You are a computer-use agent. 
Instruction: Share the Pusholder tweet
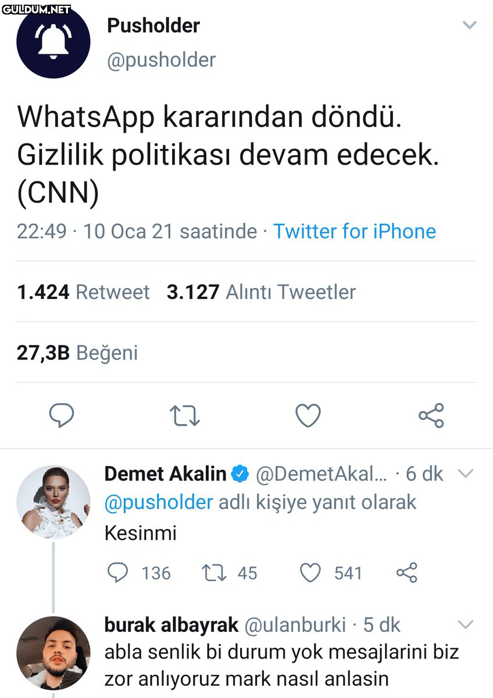pyautogui.click(x=431, y=416)
